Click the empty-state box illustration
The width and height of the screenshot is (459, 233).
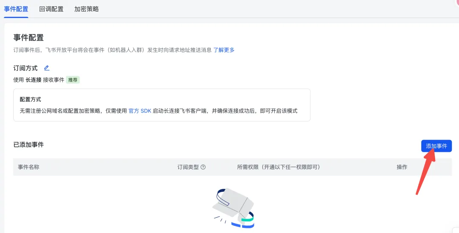click(234, 208)
